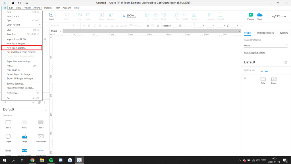Viewport: 291px width, 164px height.
Task: Click the Undo arrow in title bar
Action: [x=19, y=3]
